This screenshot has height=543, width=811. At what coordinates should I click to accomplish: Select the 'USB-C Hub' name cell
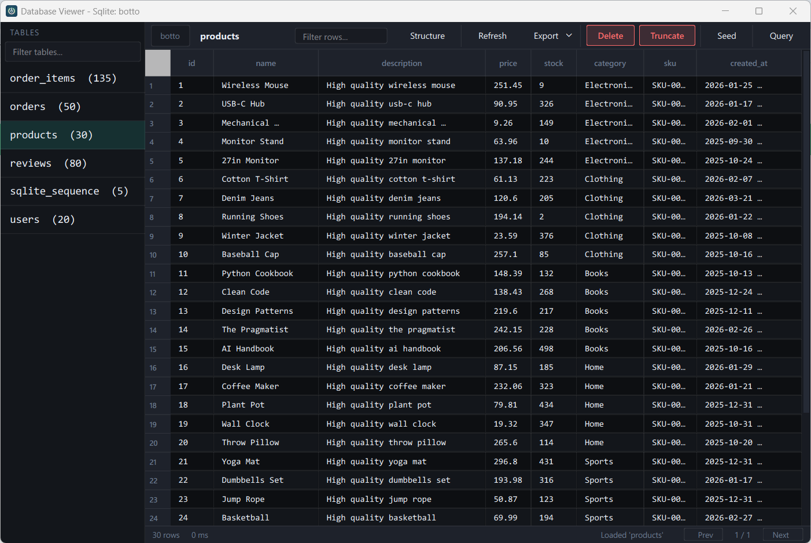tap(266, 104)
